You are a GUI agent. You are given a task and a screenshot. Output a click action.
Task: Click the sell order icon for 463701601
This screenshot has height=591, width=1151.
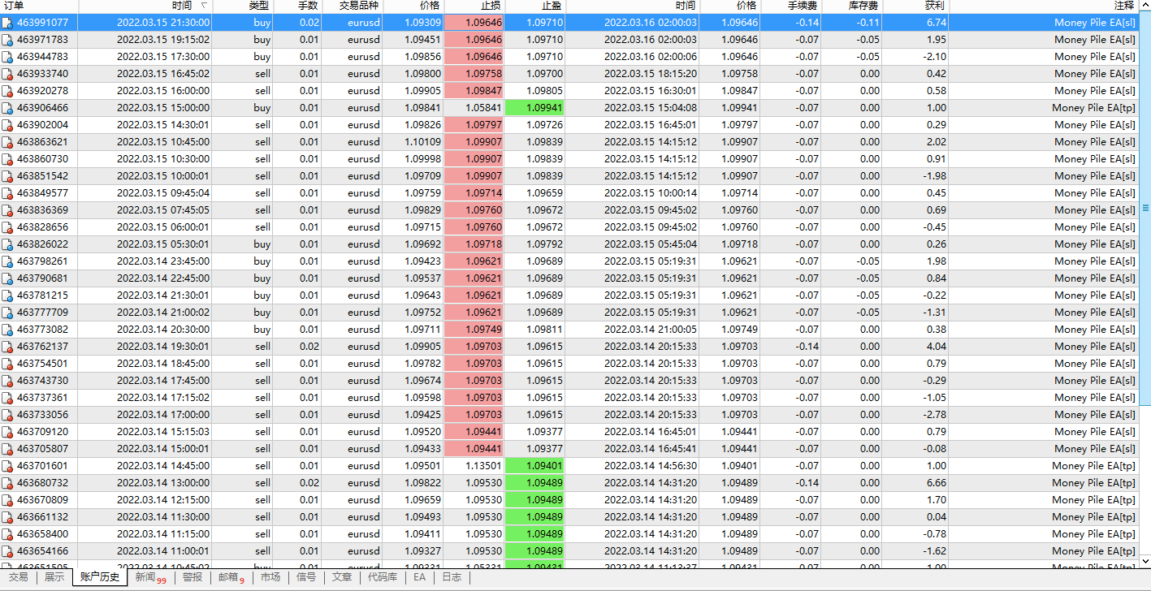7,466
